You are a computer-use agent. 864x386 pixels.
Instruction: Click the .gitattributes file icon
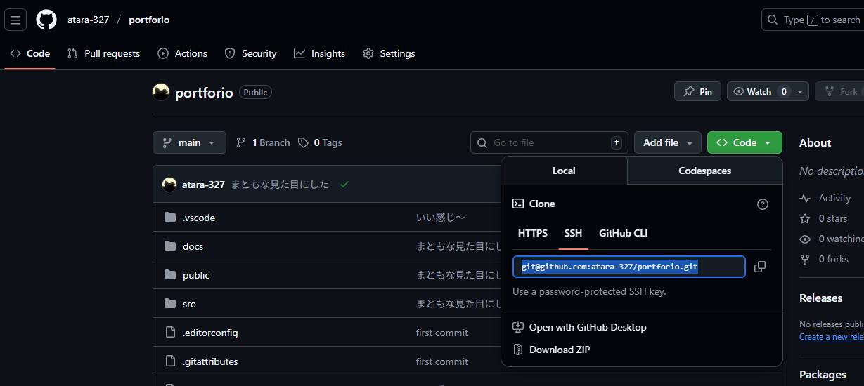tap(170, 361)
